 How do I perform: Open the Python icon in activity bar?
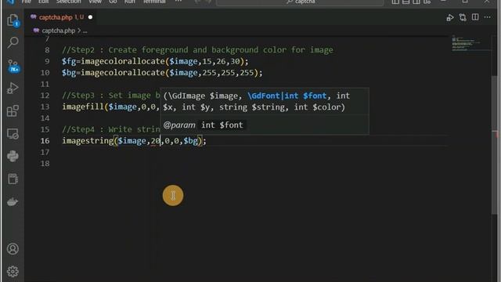[x=13, y=156]
